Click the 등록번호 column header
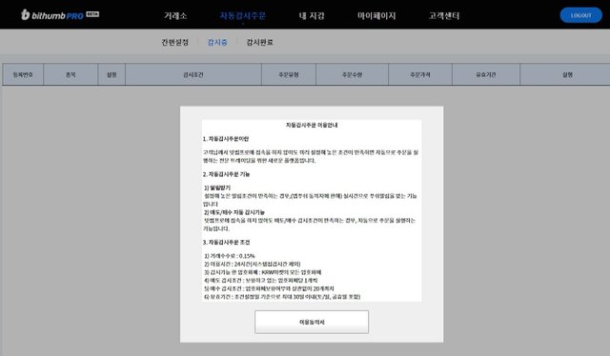Image resolution: width=610 pixels, height=356 pixels. click(x=23, y=74)
